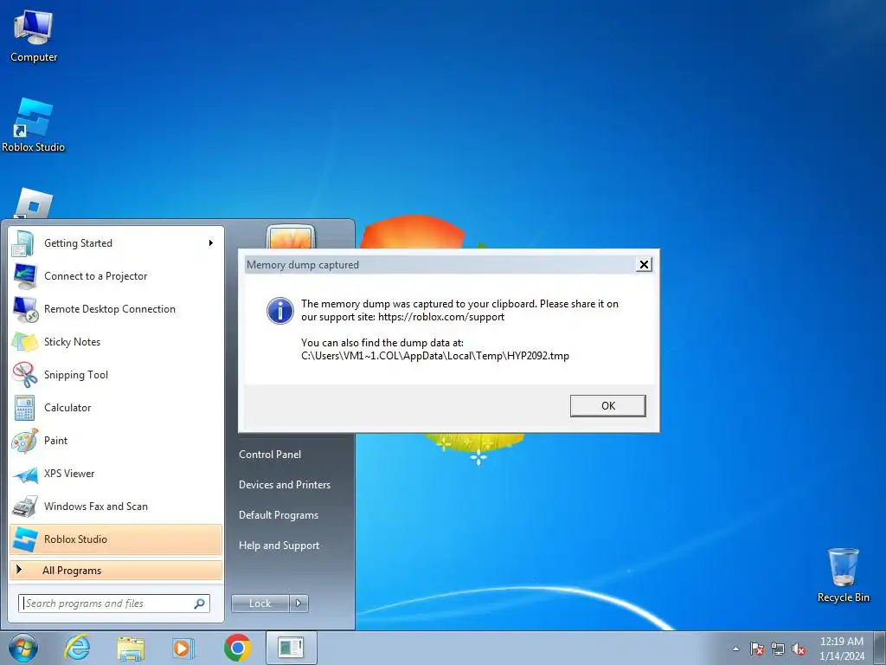Click the 'Memory dump captured' title bar text
Screen dimensions: 886x665
pyautogui.click(x=302, y=265)
